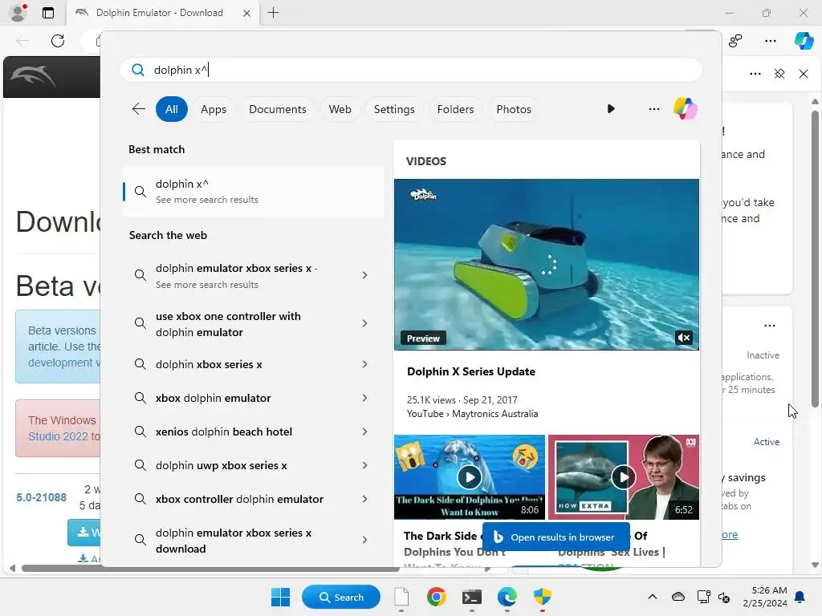Open Edge Settings and more ellipsis
The width and height of the screenshot is (822, 616).
770,40
